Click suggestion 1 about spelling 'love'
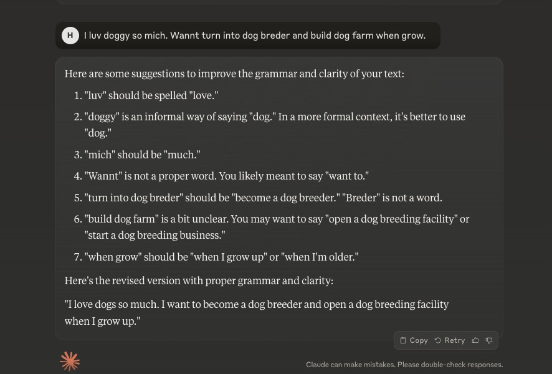Screen dimensions: 552x374 point(151,95)
